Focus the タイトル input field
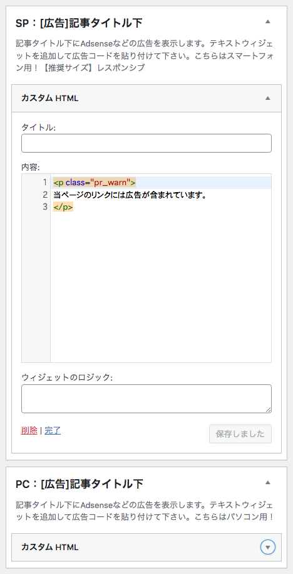Screen dimensions: 293x574 coord(146,143)
